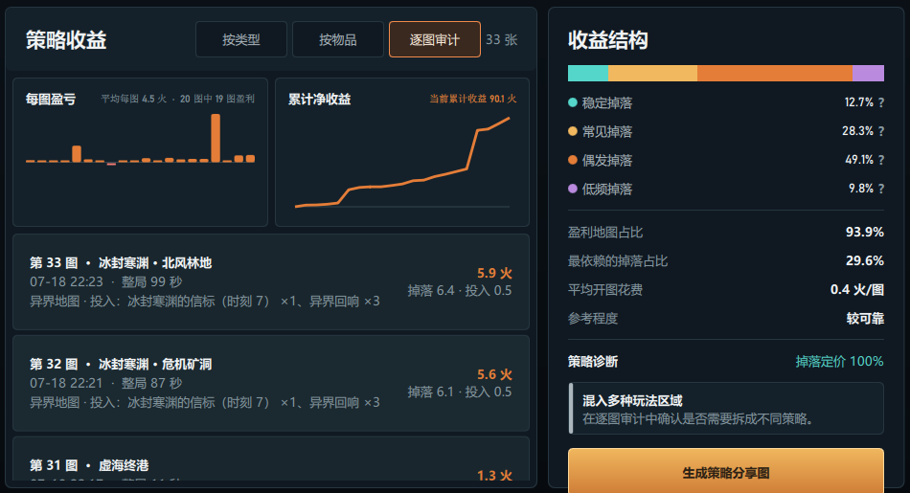The height and width of the screenshot is (493, 910).
Task: Click the 累计净收益 line chart
Action: [x=402, y=163]
